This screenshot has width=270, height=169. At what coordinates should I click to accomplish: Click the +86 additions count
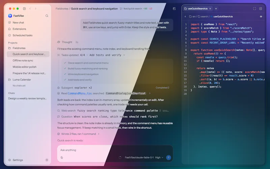tap(145, 9)
